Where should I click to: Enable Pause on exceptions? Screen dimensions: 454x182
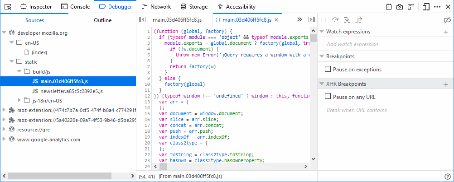click(x=328, y=70)
